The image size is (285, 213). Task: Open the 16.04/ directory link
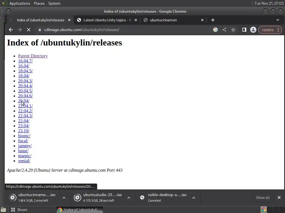click(x=24, y=66)
